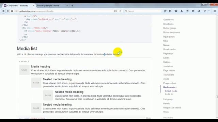Open Wells sidebar link
The height and width of the screenshot is (122, 218).
pos(166,112)
